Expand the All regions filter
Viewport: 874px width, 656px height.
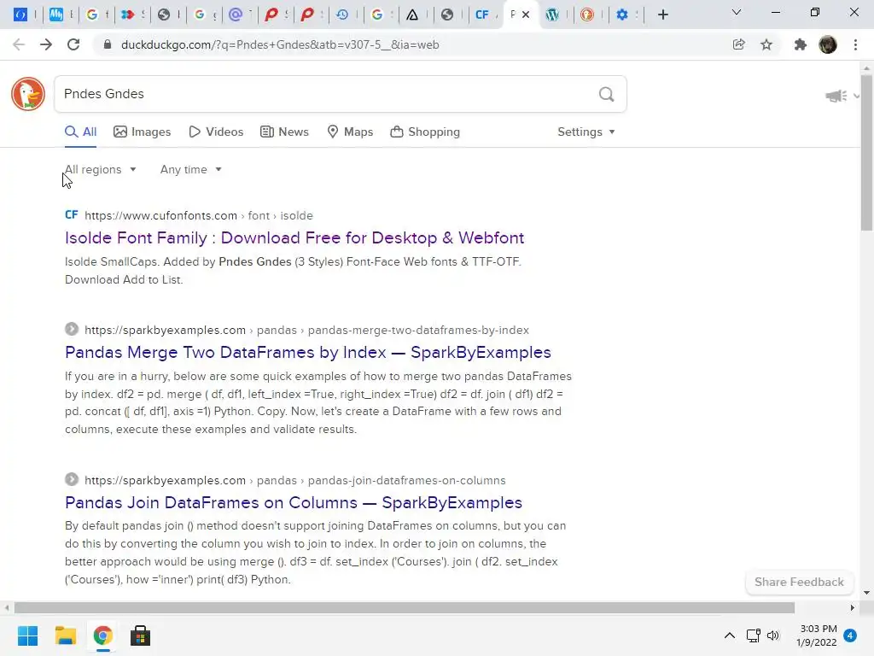click(101, 170)
